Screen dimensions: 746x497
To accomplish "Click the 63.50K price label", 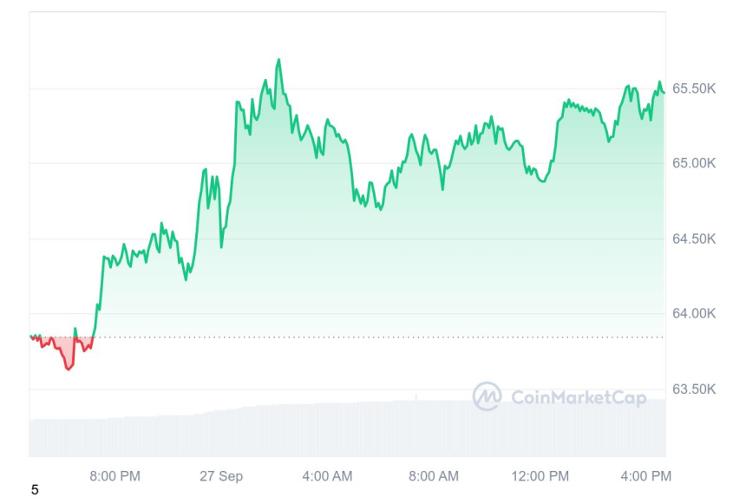I will point(694,389).
